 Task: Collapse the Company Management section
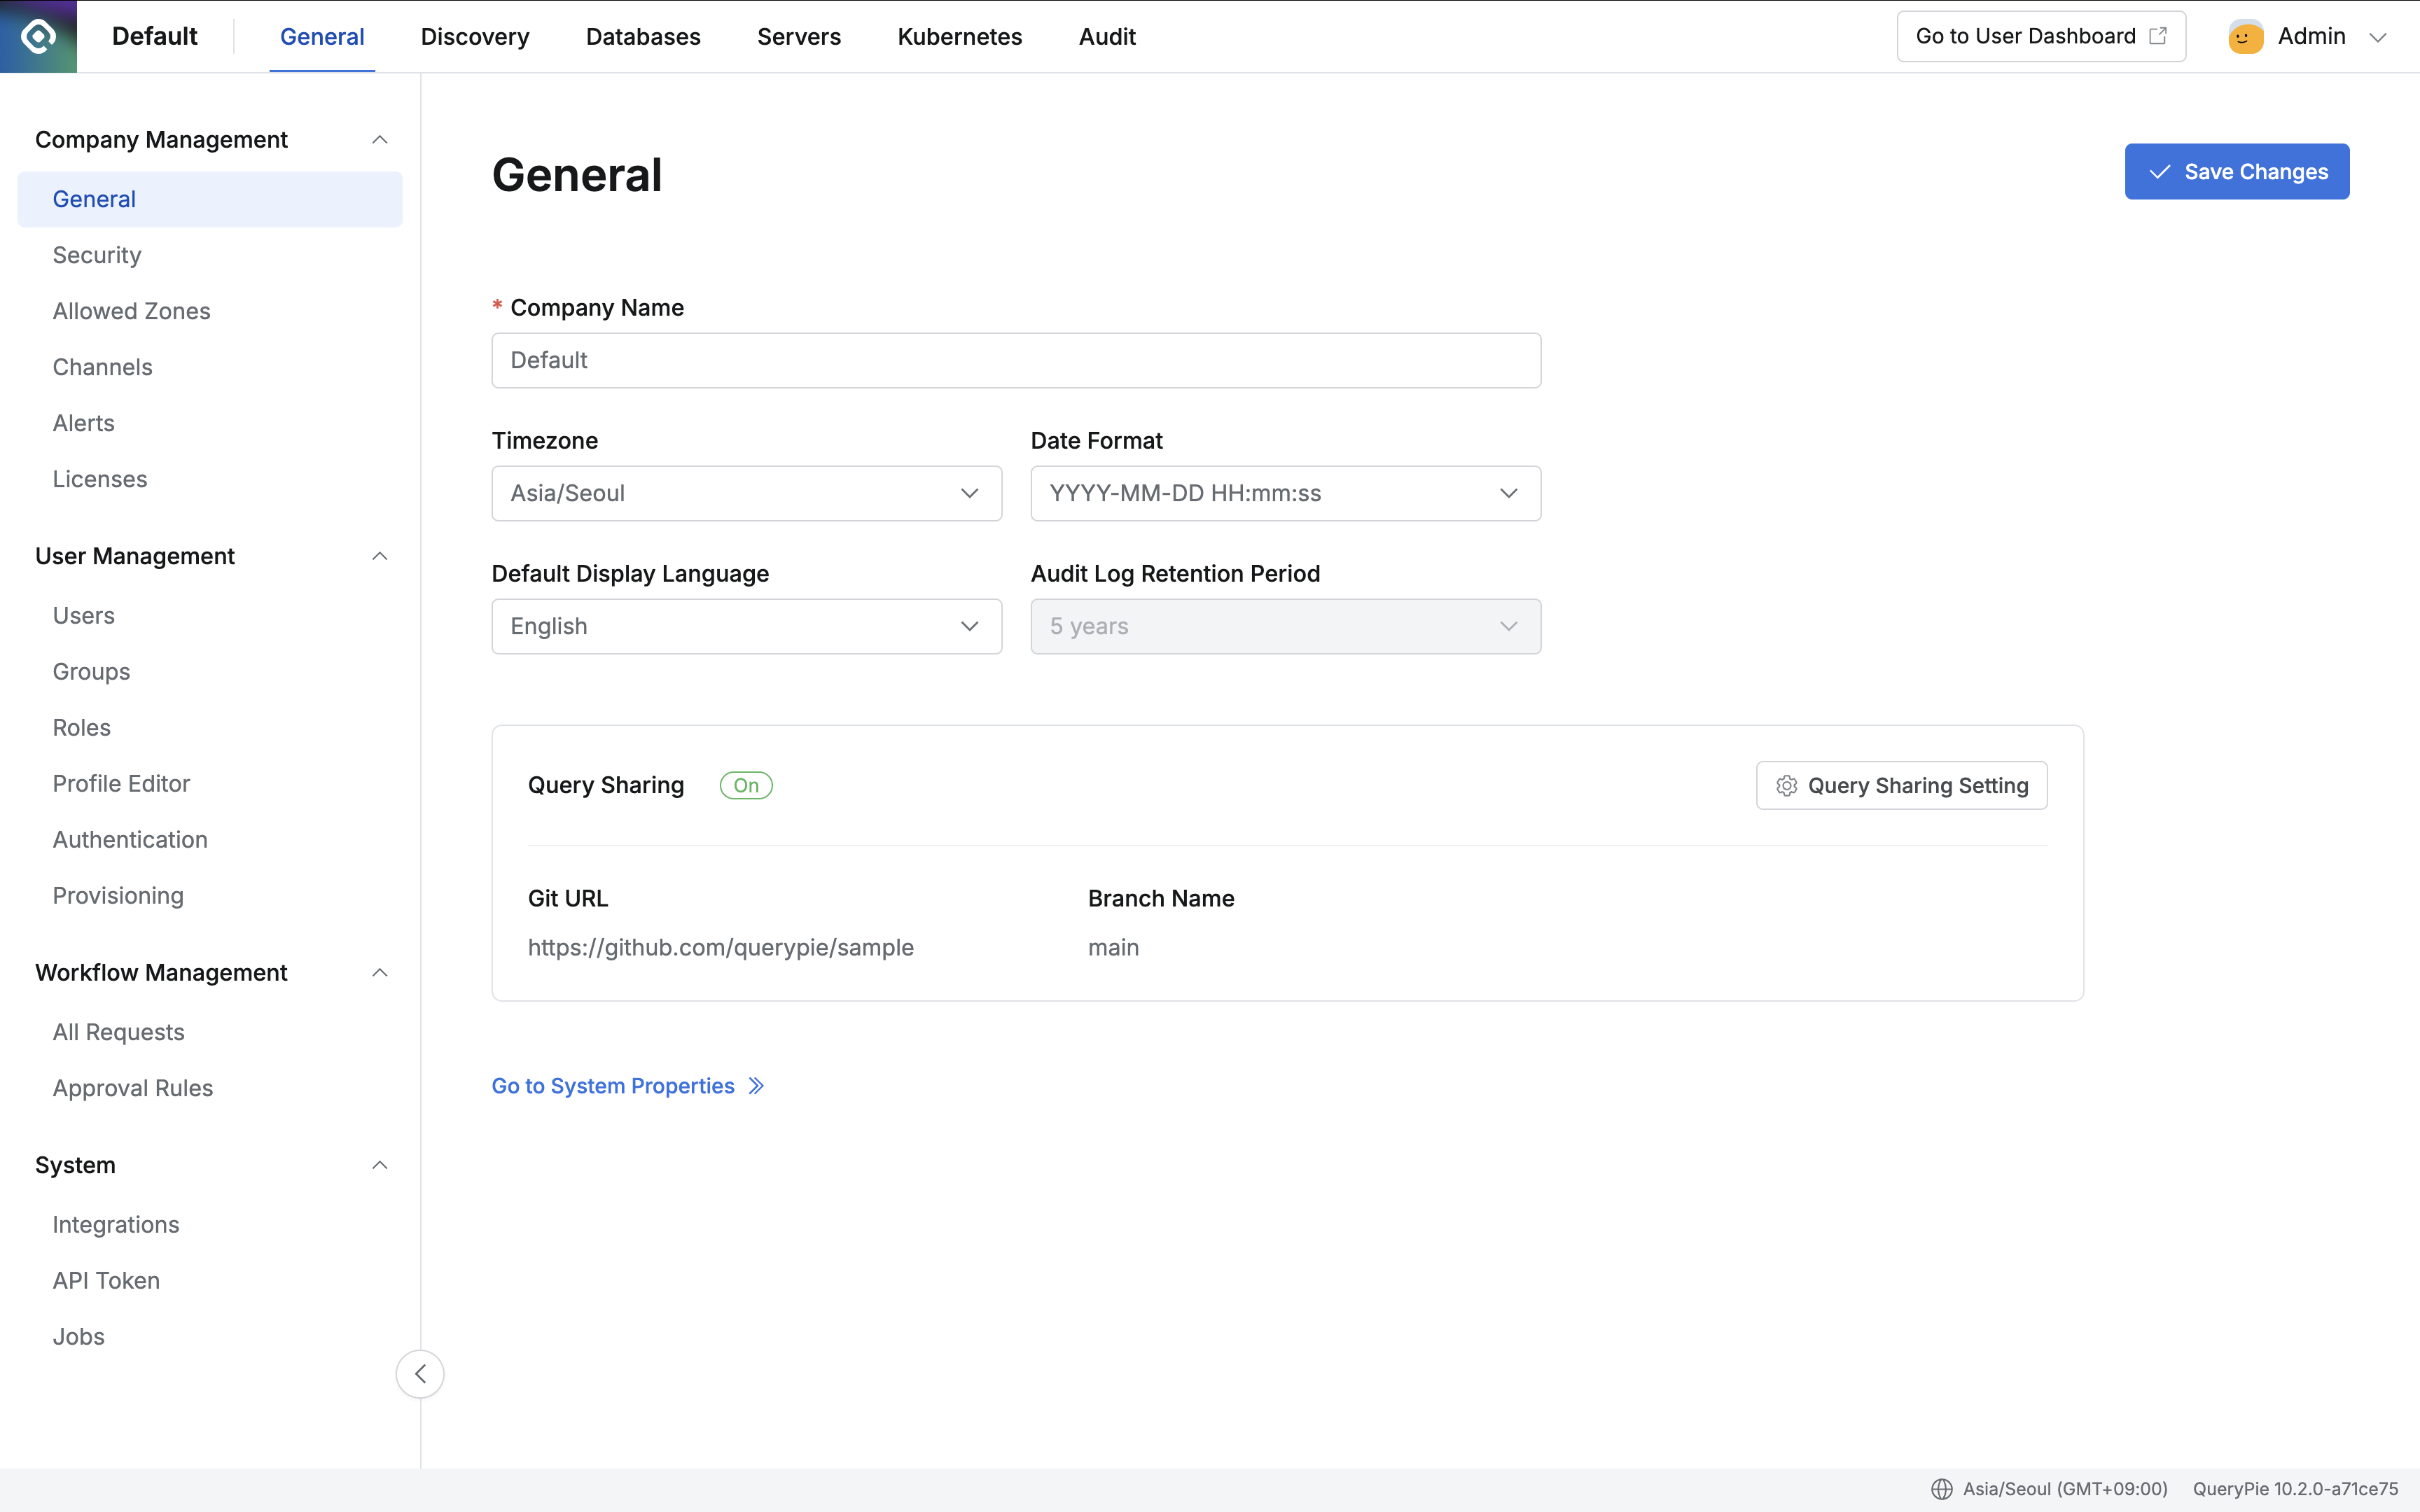point(379,140)
